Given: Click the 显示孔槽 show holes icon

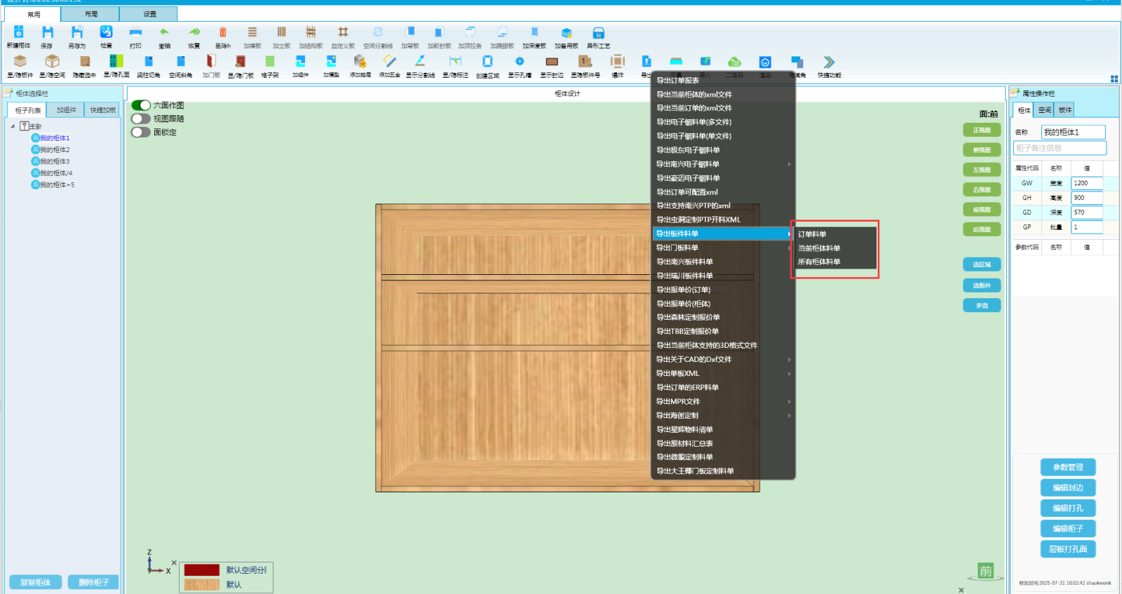Looking at the screenshot, I should point(520,62).
